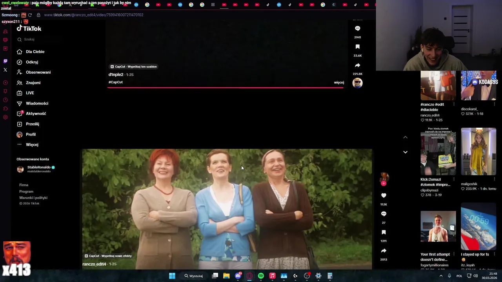The image size is (502, 282).
Task: Go to next video with down arrow
Action: coord(405,152)
